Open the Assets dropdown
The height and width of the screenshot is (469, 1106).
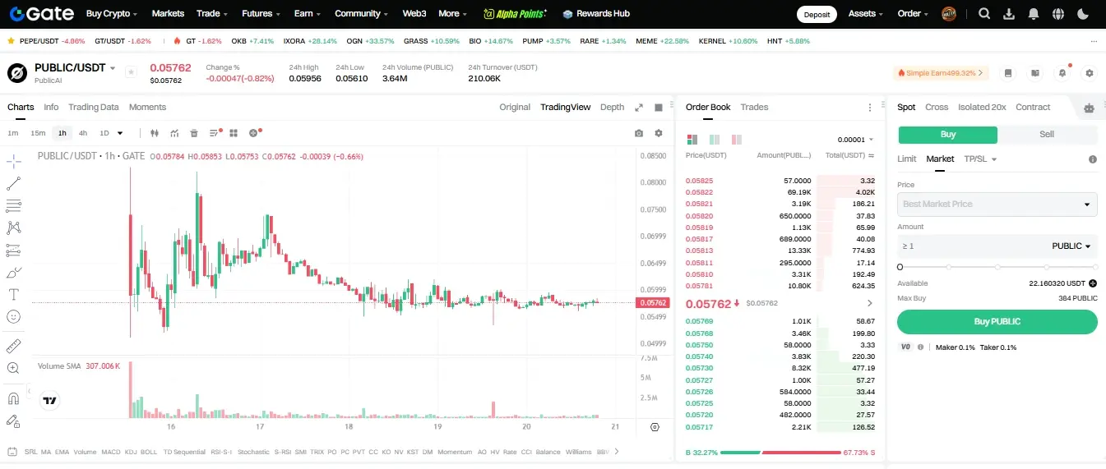pyautogui.click(x=866, y=14)
